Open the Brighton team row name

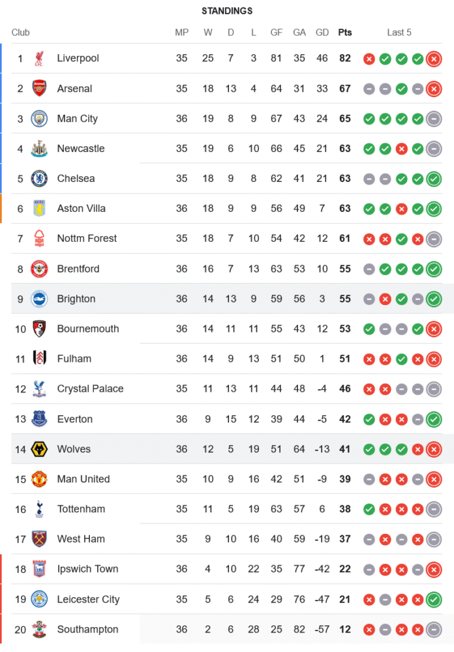(76, 299)
